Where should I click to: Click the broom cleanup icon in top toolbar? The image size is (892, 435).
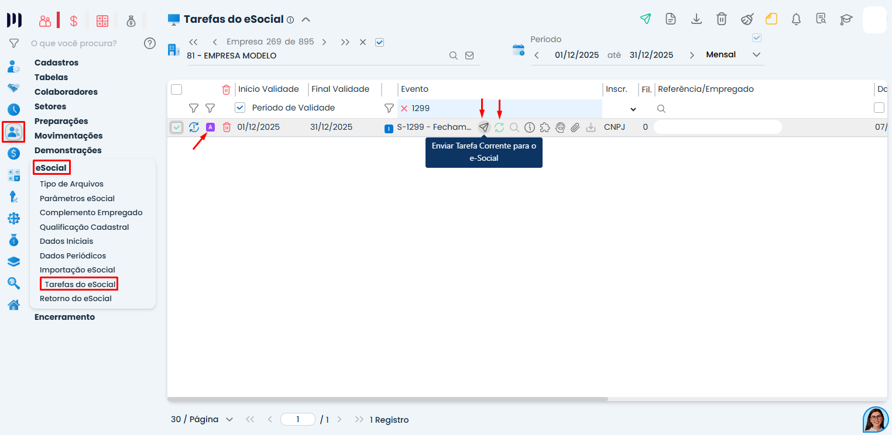[x=747, y=19]
